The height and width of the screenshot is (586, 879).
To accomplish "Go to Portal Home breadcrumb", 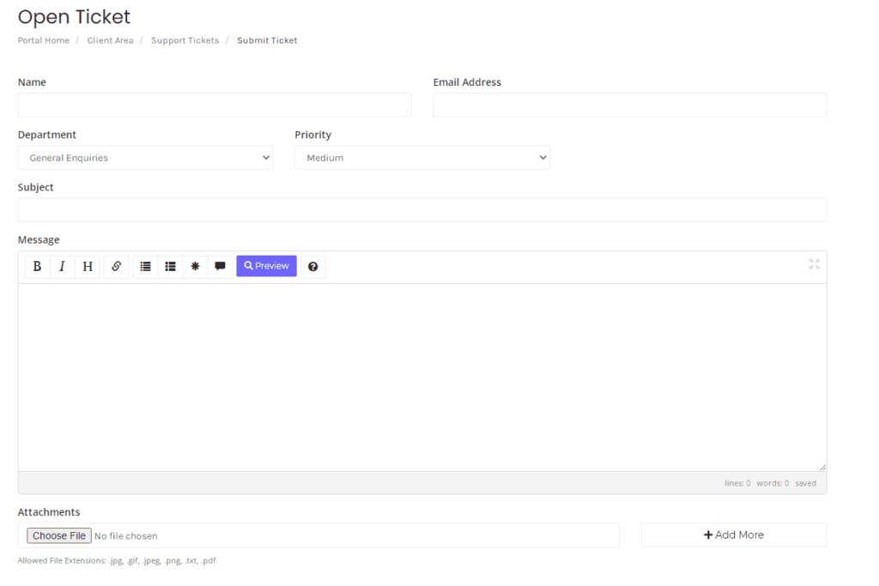I will pos(44,40).
